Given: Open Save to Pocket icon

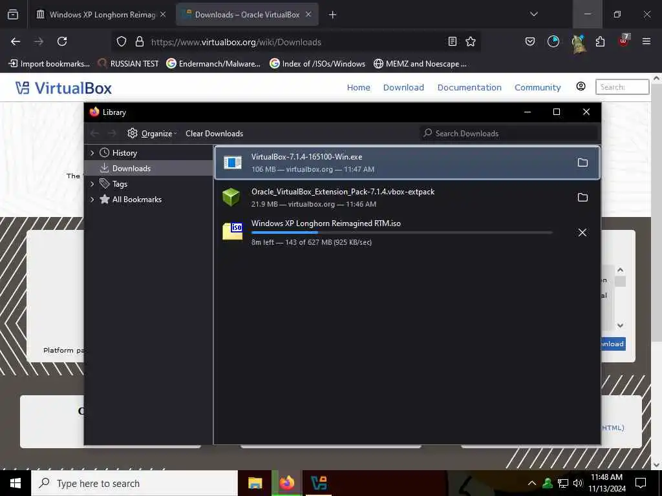Looking at the screenshot, I should (530, 41).
